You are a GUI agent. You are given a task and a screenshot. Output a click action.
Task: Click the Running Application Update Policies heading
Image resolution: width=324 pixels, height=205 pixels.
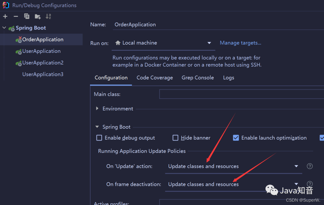tap(142, 151)
